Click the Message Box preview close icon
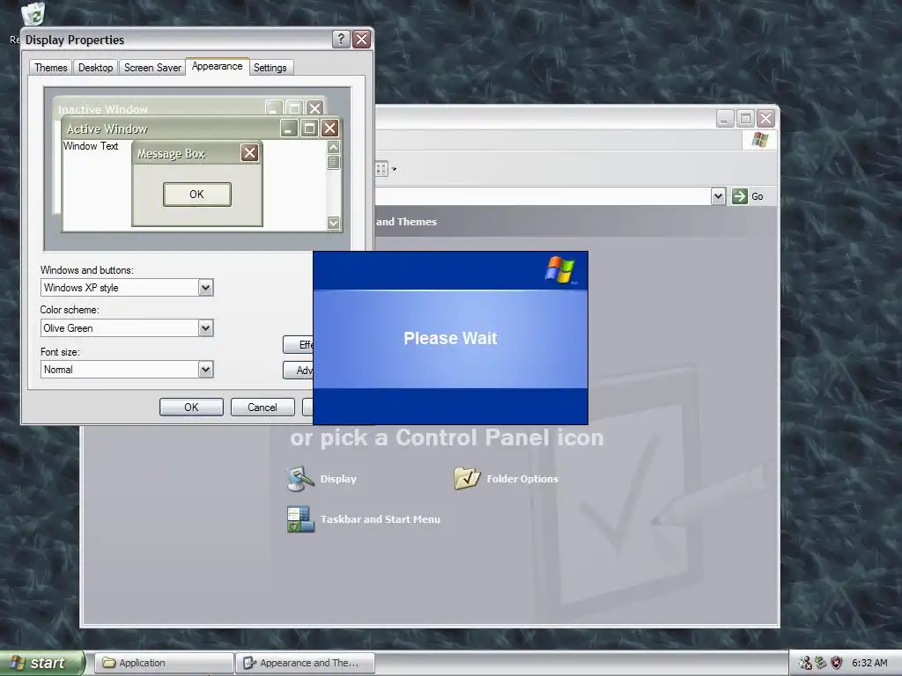This screenshot has width=902, height=676. pos(249,153)
